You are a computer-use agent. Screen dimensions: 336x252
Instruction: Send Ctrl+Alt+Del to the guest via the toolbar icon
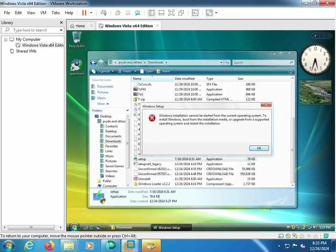tap(104, 13)
